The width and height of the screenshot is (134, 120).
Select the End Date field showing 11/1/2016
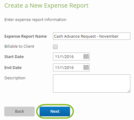[x=71, y=67]
